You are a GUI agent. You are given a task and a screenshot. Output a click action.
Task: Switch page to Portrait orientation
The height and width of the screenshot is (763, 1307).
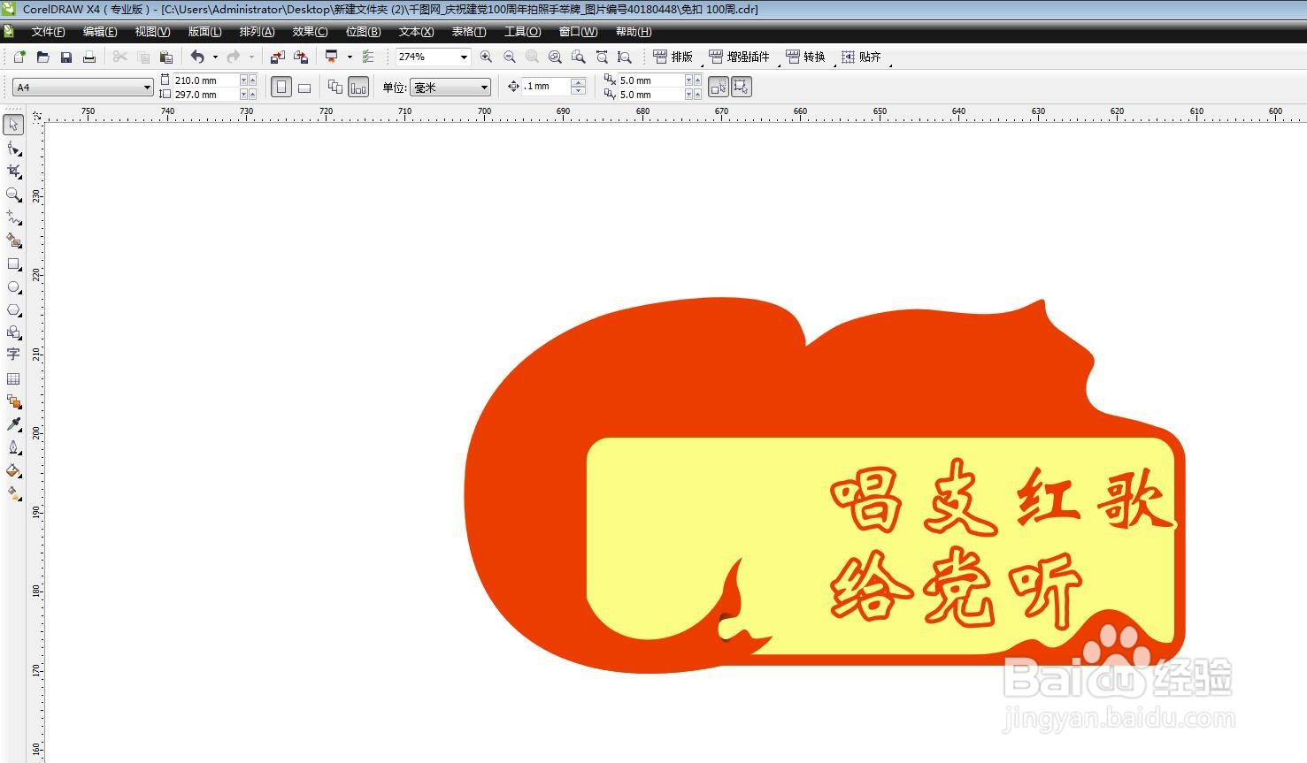pyautogui.click(x=281, y=88)
